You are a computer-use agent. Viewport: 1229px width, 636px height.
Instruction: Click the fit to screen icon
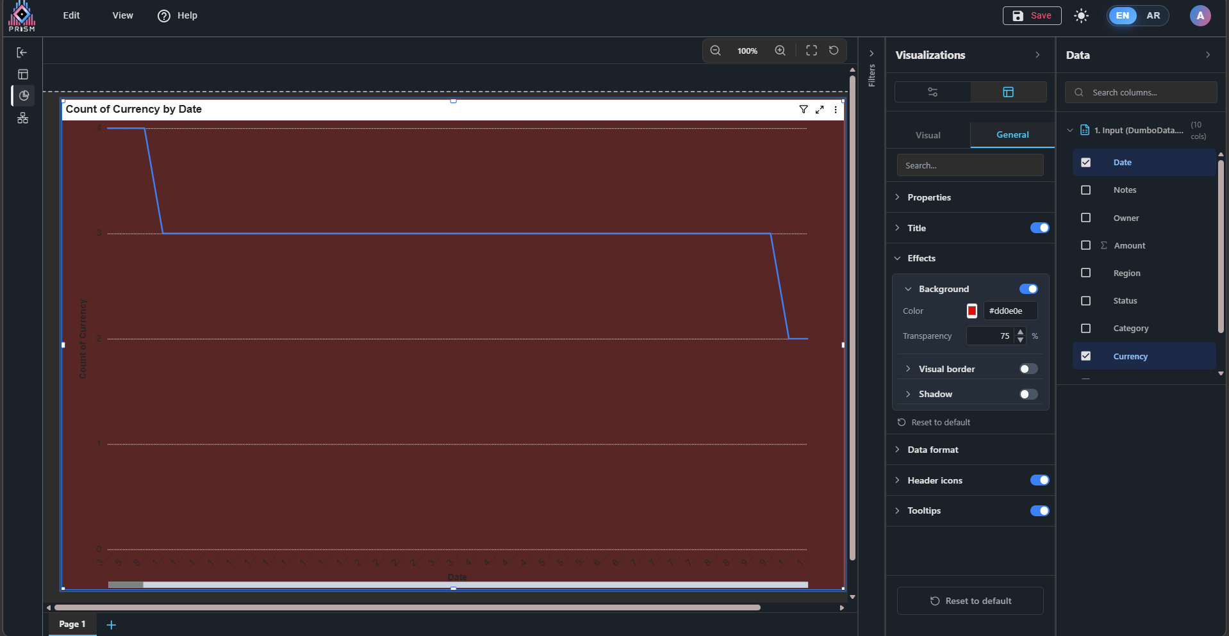[x=811, y=51]
